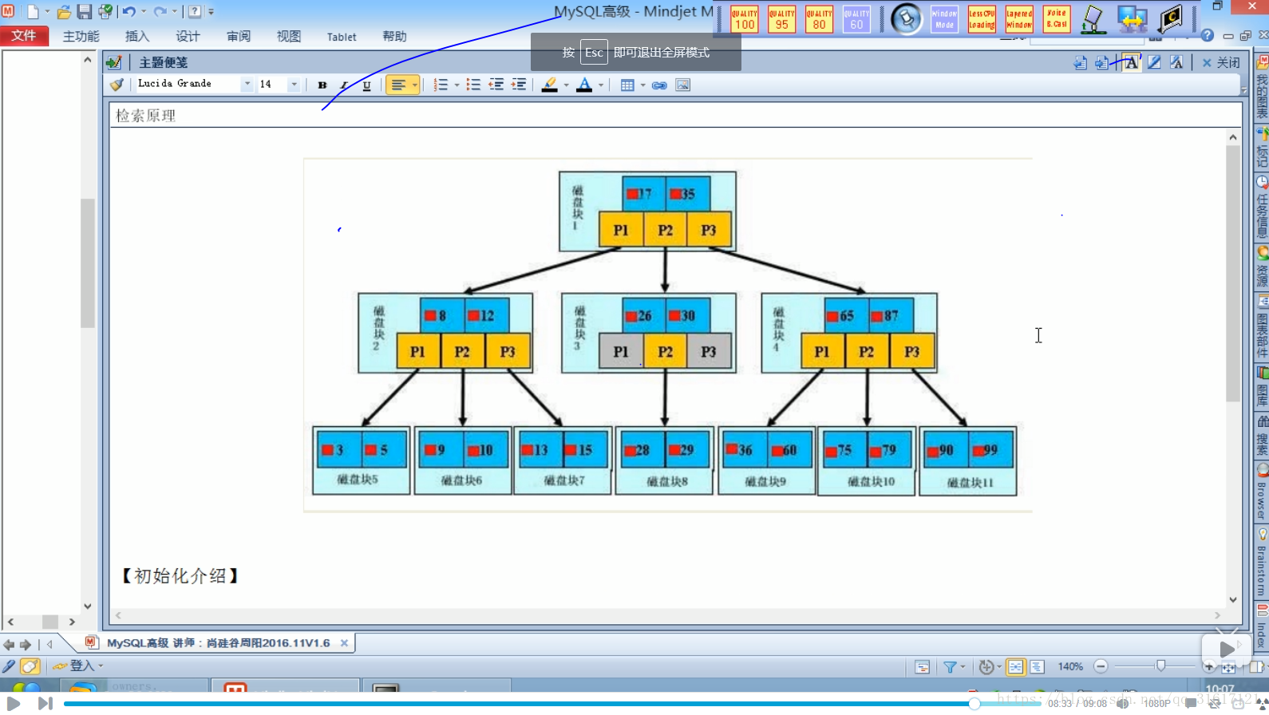
Task: Undo the last action
Action: 128,12
